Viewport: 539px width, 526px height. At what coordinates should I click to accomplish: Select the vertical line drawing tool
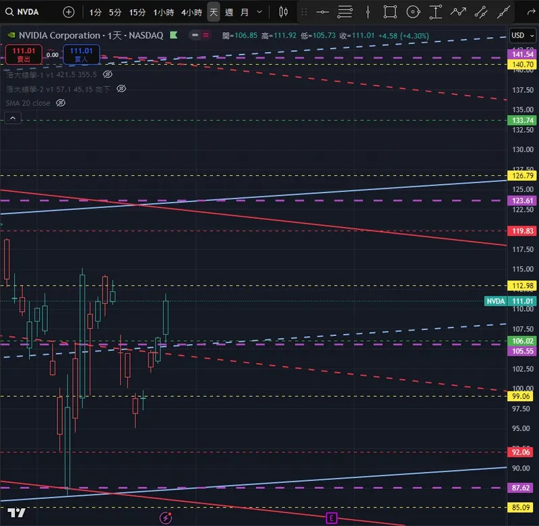tap(368, 12)
